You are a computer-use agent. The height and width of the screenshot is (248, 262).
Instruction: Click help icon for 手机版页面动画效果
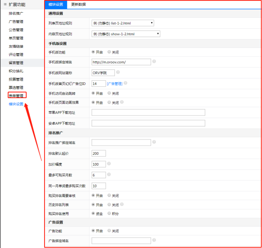pyautogui.click(x=122, y=102)
